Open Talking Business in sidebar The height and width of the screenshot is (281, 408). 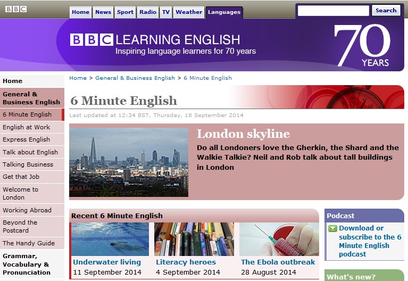click(x=32, y=164)
